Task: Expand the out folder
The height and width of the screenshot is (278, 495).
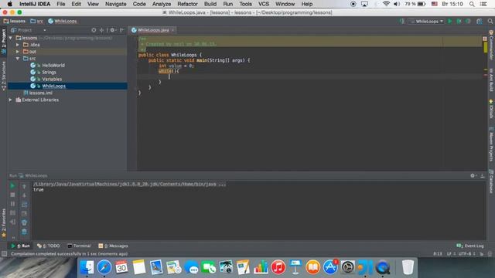Action: pyautogui.click(x=18, y=52)
